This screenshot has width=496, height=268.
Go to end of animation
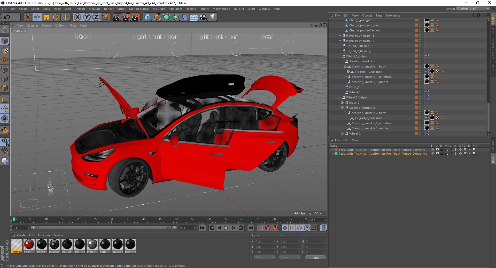pyautogui.click(x=251, y=228)
